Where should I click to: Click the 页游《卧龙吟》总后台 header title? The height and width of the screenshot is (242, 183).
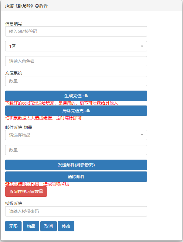[x=26, y=6]
